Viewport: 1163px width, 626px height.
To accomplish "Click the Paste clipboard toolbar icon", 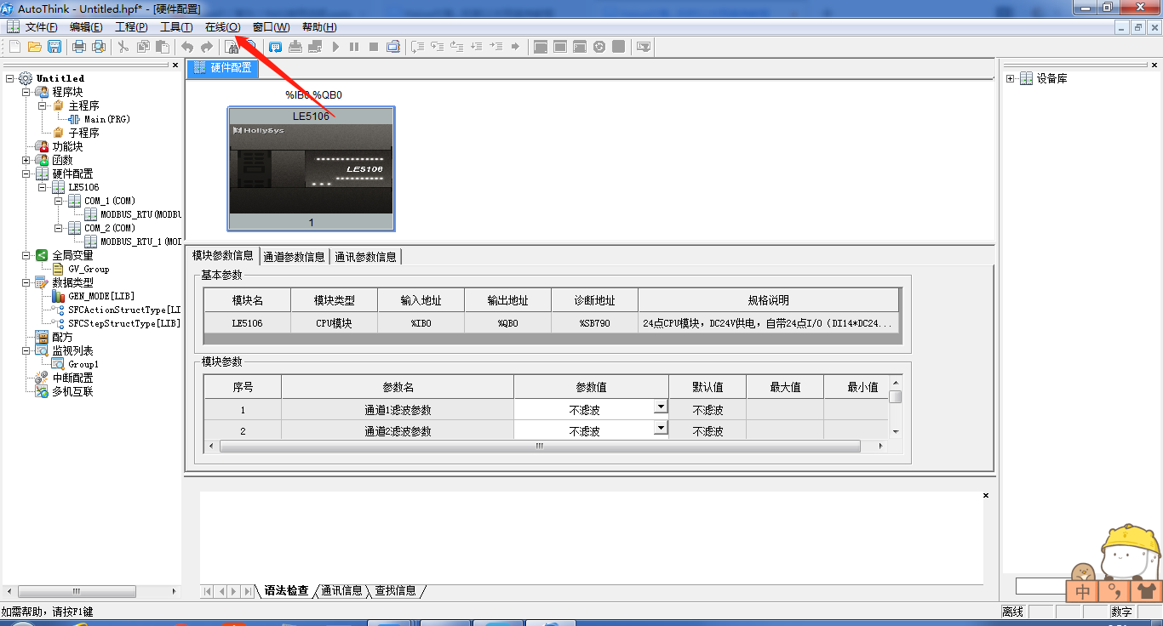I will [162, 47].
